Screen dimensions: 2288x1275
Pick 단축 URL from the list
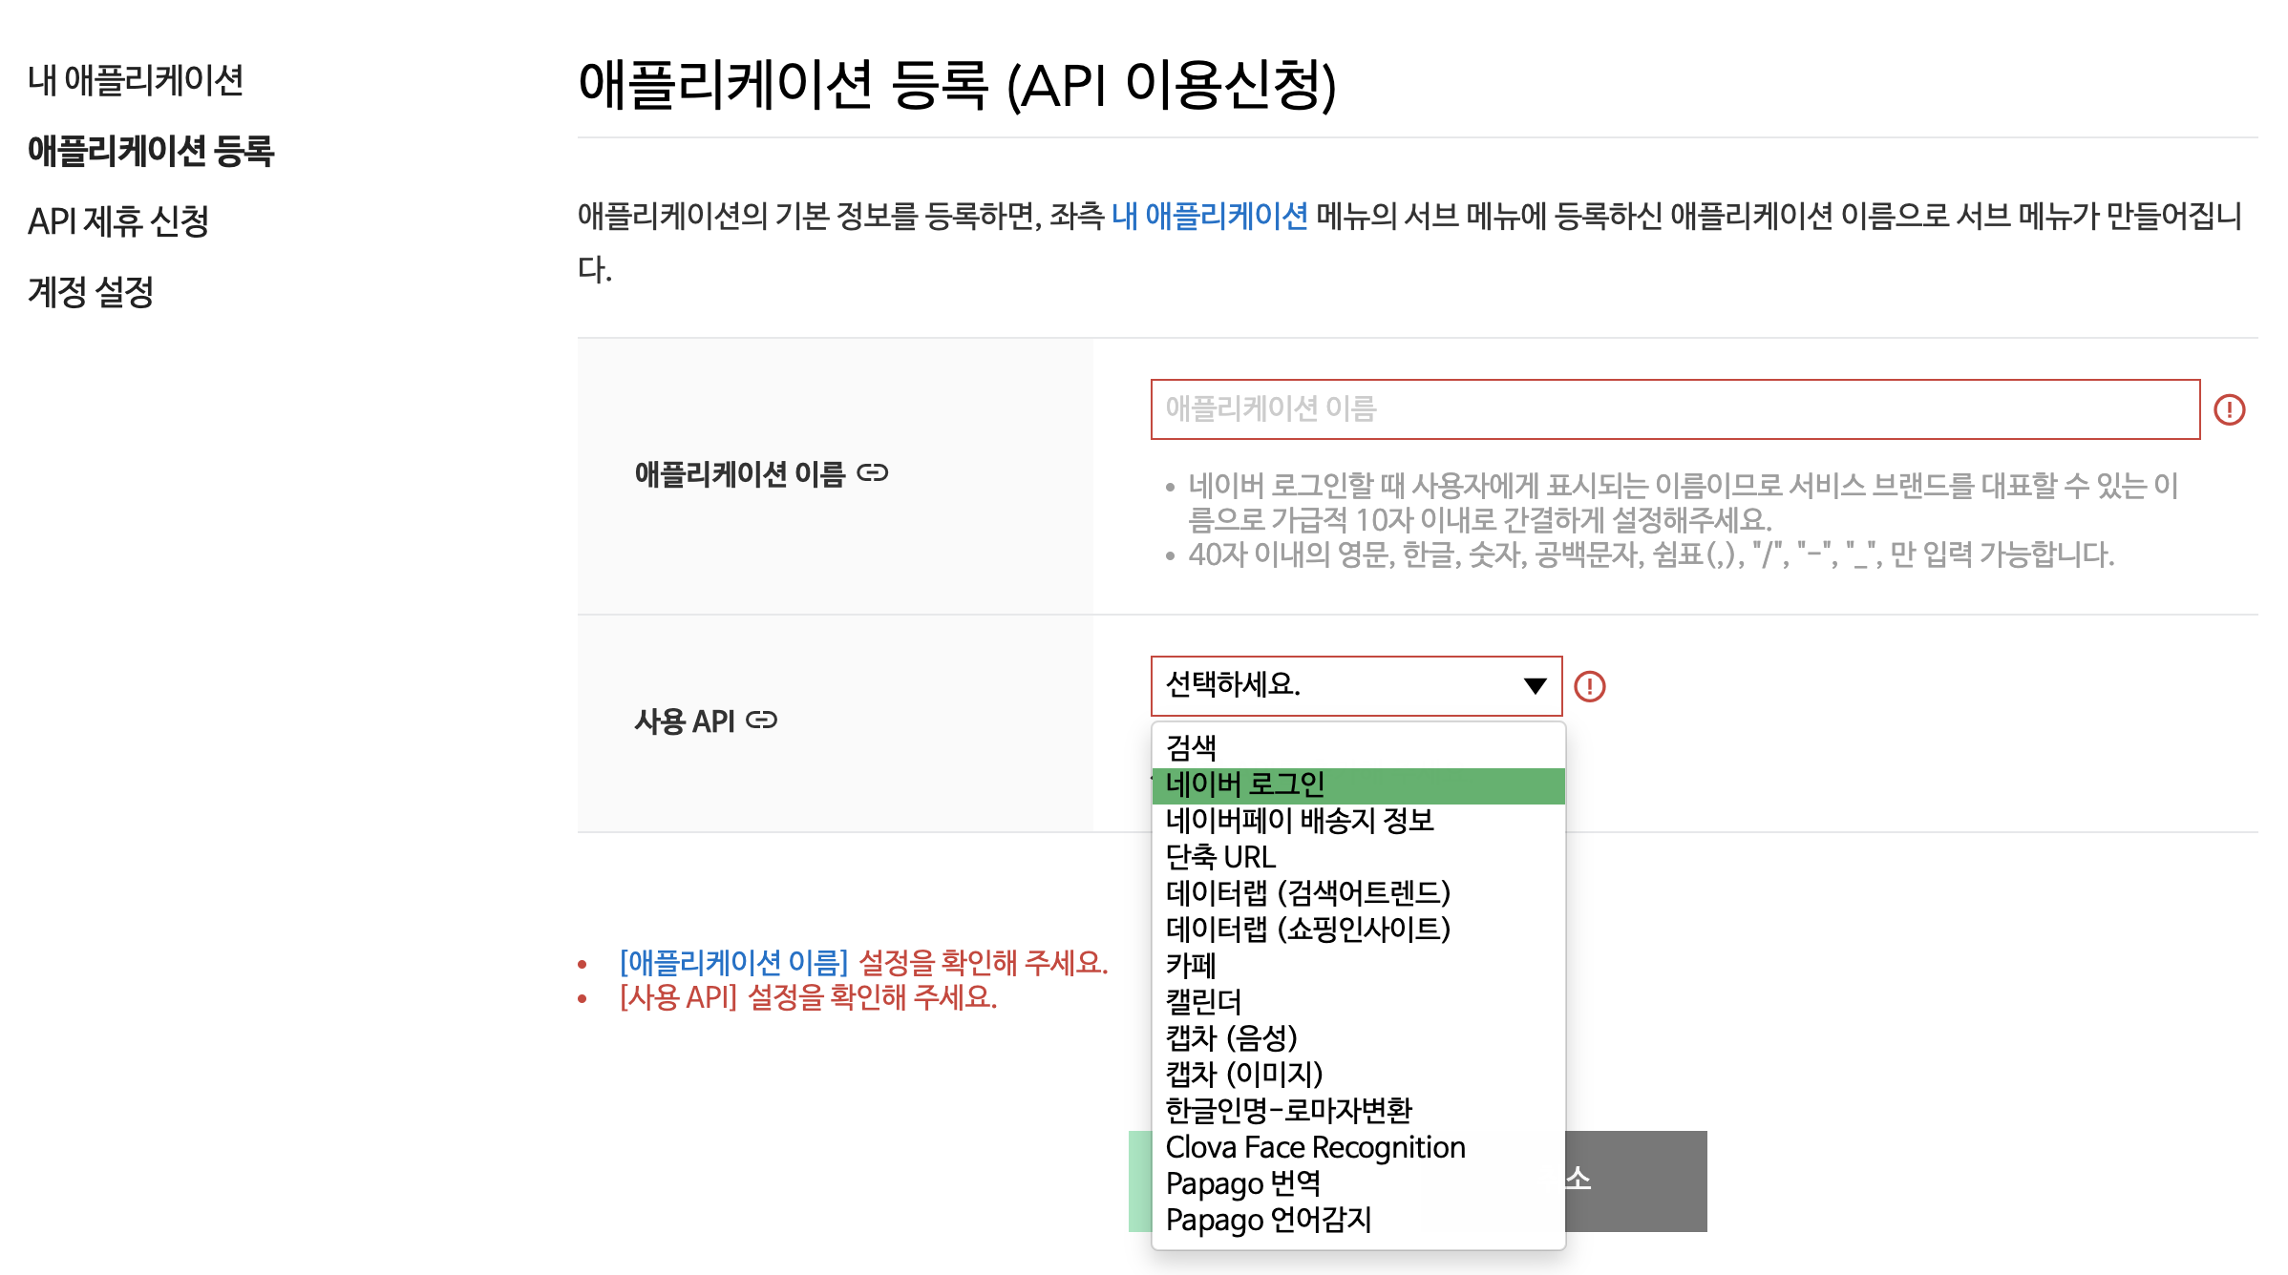tap(1220, 857)
